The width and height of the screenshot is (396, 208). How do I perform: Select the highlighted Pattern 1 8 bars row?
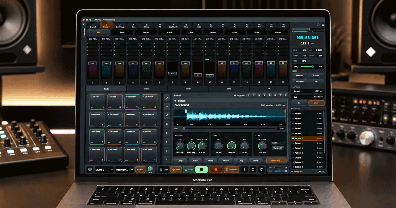[308, 138]
